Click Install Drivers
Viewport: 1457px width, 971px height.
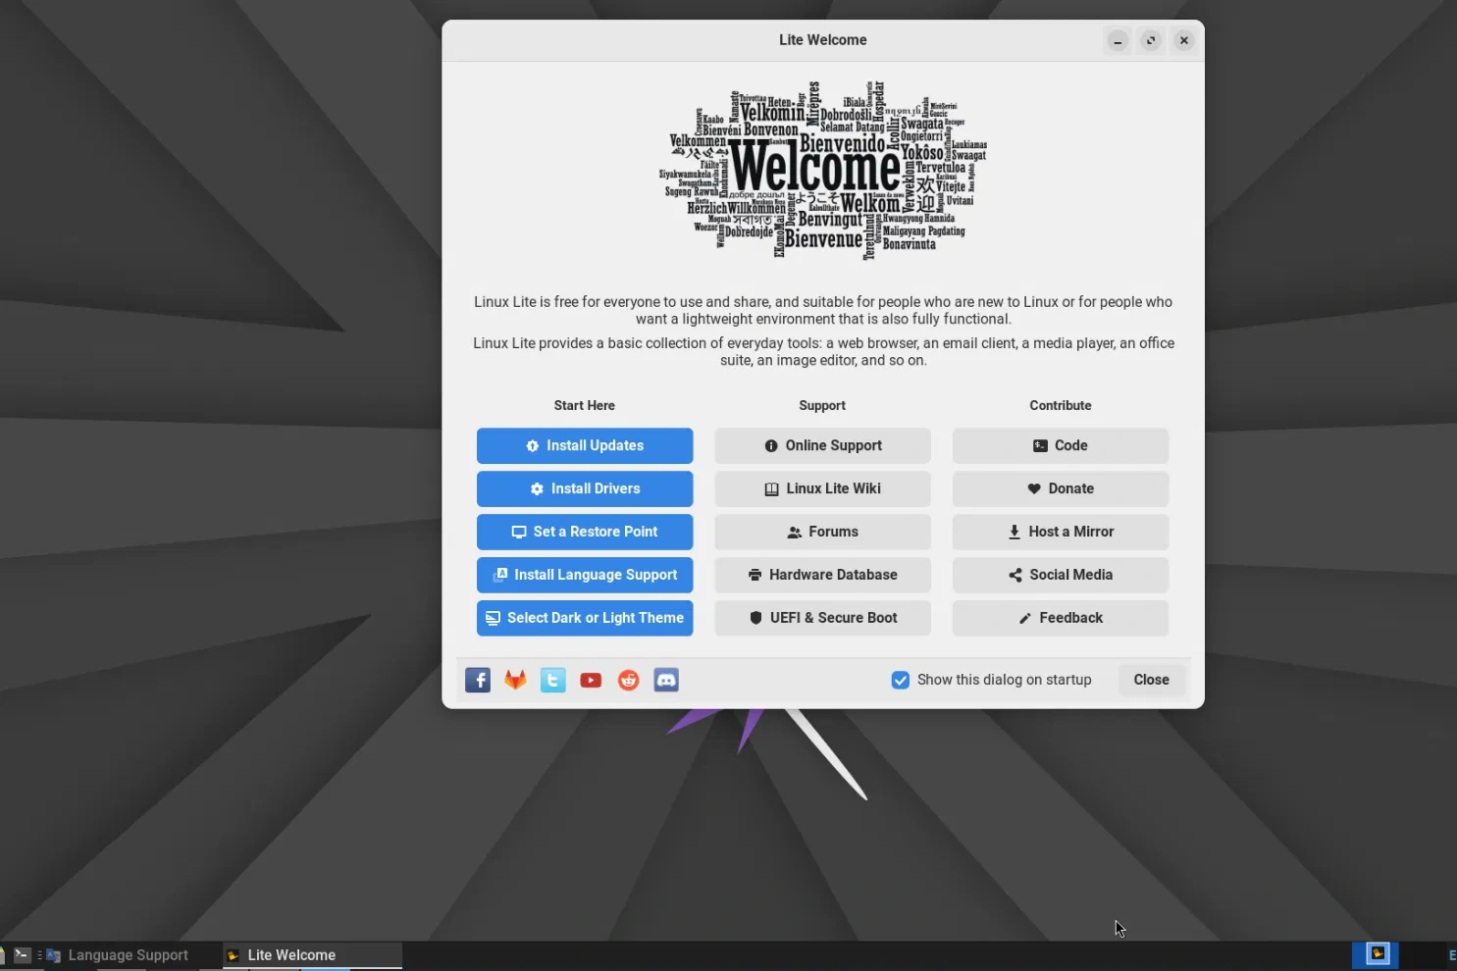(584, 488)
